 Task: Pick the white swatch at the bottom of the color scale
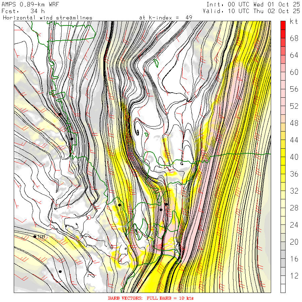coord(283,288)
